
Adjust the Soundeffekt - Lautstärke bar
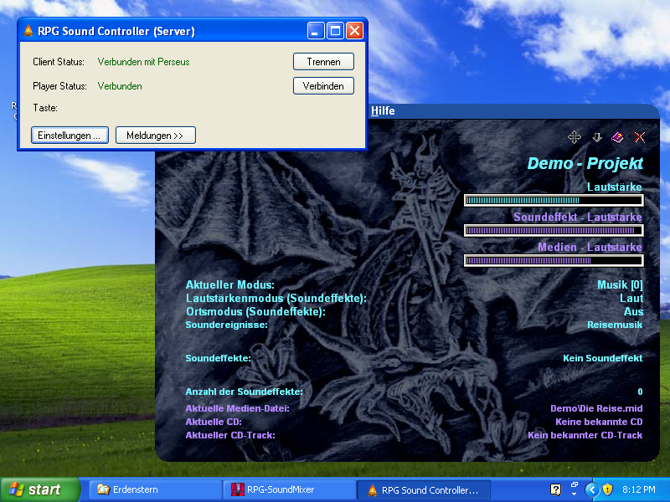(554, 231)
